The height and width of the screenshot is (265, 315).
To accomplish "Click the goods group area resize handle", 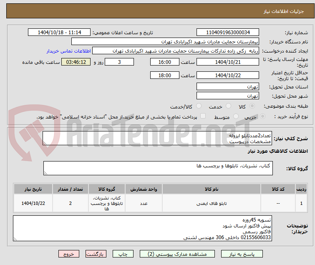I will 45,173.
